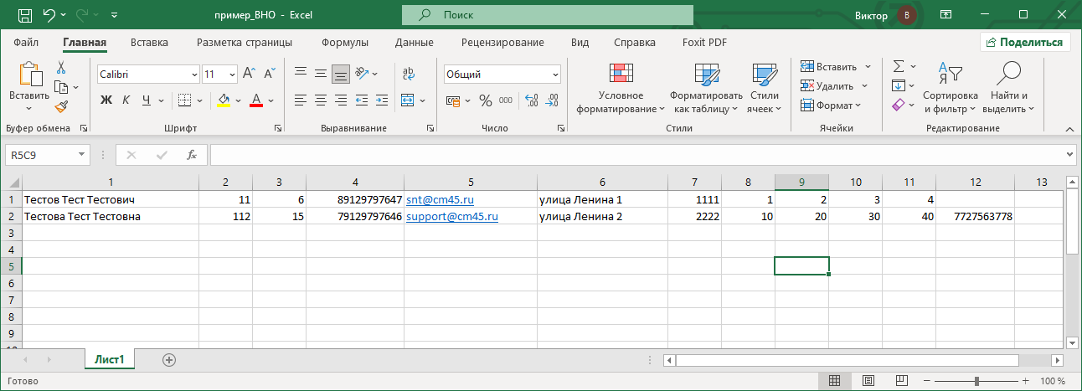This screenshot has height=391, width=1082.
Task: Click the Поделиться share button
Action: [x=1025, y=43]
